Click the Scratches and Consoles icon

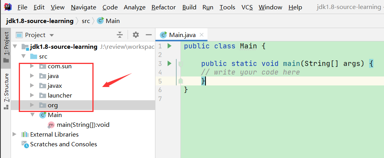[x=25, y=144]
